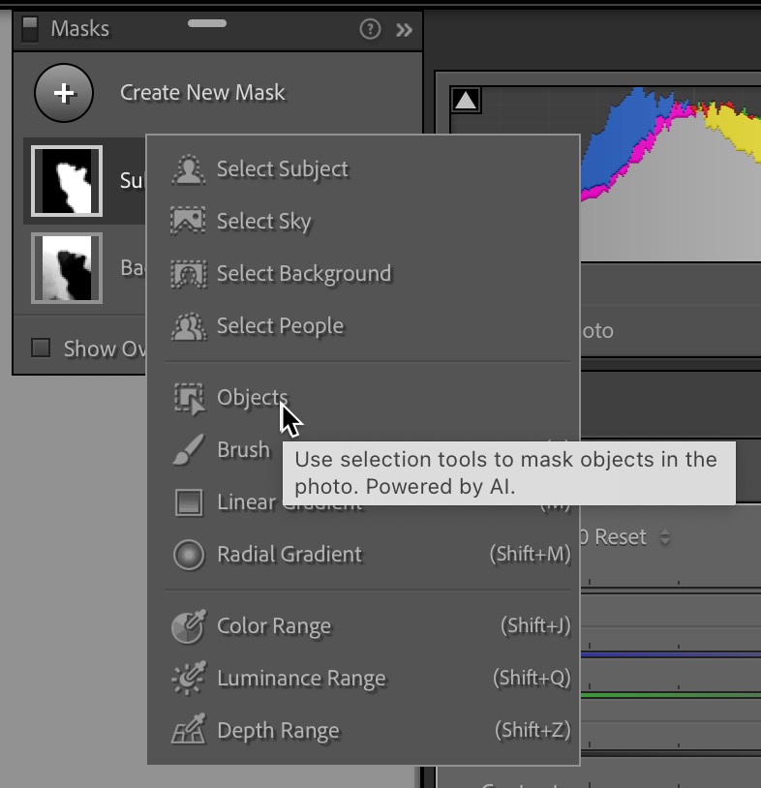Click the Select Background icon

pyautogui.click(x=189, y=274)
